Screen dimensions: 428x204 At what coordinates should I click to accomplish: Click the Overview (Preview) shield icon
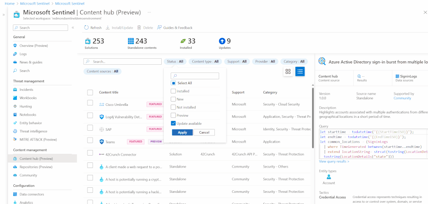click(x=15, y=45)
